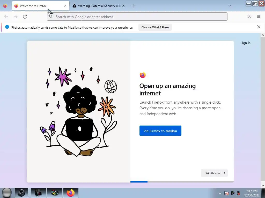Click the Choose What I Share button
This screenshot has height=198, width=265.
point(155,27)
